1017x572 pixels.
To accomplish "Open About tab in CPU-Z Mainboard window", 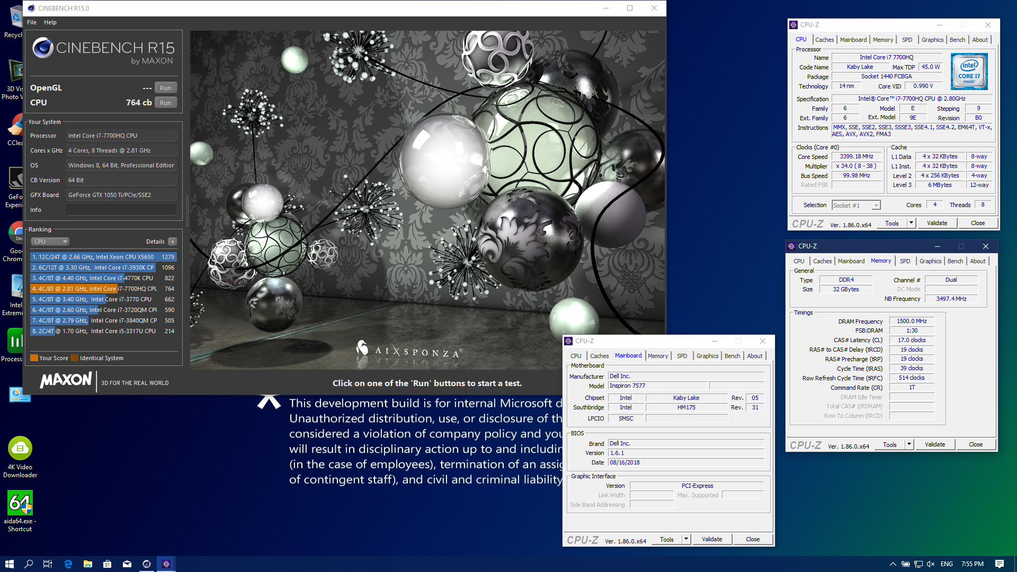I will (x=755, y=356).
